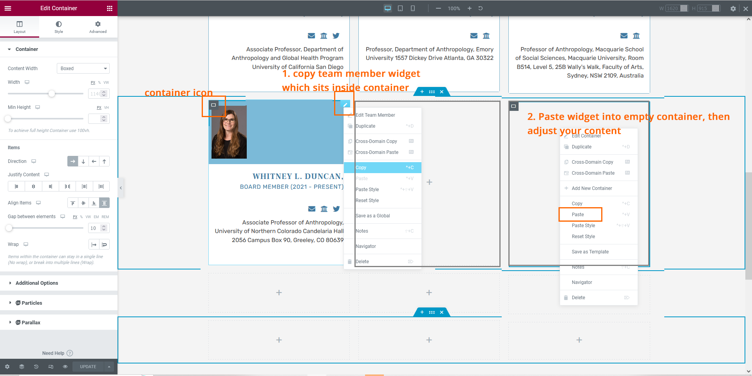
Task: Open the Elementor hamburger menu
Action: click(x=8, y=8)
